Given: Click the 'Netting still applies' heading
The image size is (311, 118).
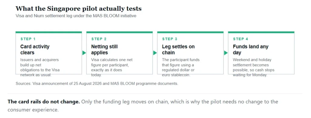Looking at the screenshot, I should point(104,50).
